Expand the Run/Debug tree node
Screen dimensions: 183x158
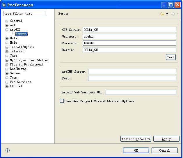tap(7, 69)
